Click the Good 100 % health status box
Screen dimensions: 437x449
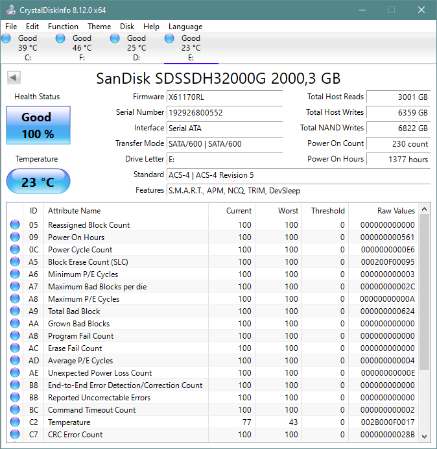38,125
